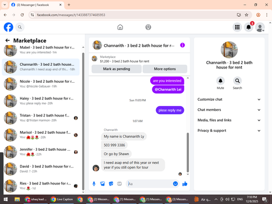Expand Customize chat section
This screenshot has width=272, height=204.
click(x=229, y=100)
